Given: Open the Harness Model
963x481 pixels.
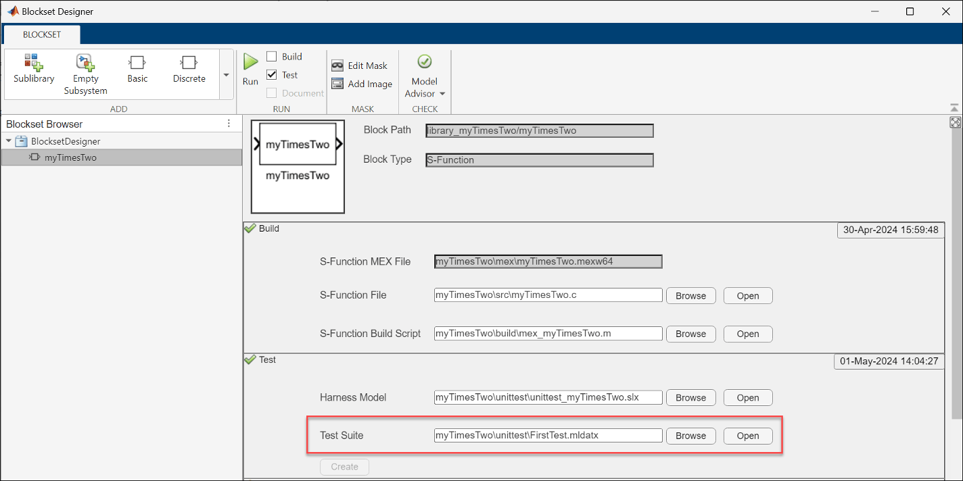Looking at the screenshot, I should pos(748,398).
